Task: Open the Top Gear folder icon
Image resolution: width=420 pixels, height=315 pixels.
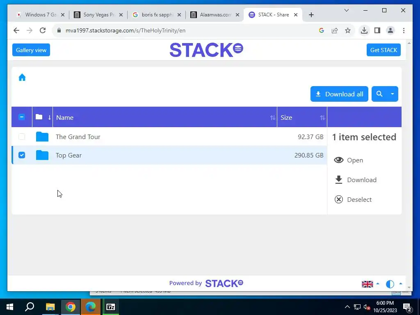Action: tap(42, 155)
